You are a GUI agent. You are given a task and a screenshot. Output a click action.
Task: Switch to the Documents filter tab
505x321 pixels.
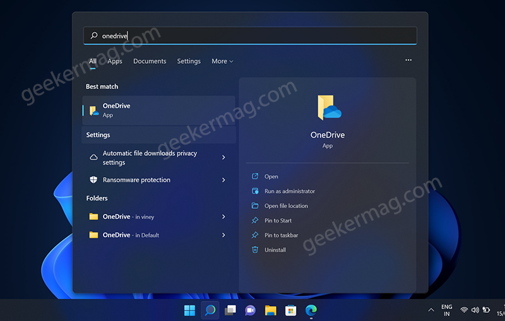pos(150,61)
